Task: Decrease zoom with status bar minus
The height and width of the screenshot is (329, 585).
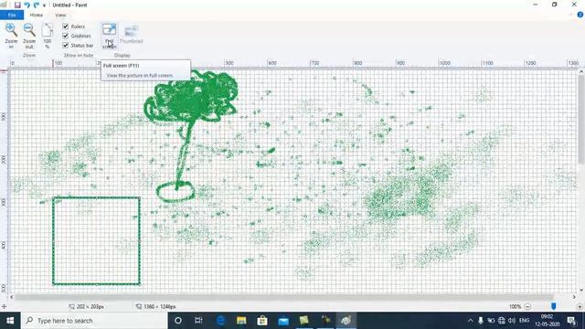Action: point(527,307)
